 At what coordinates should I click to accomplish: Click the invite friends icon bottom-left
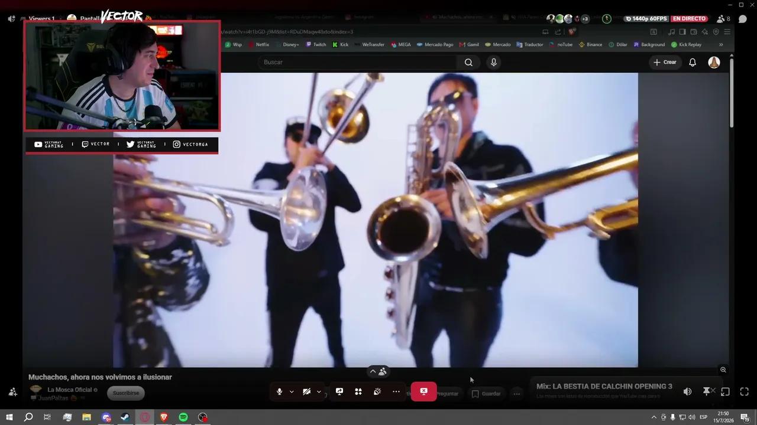coord(12,391)
